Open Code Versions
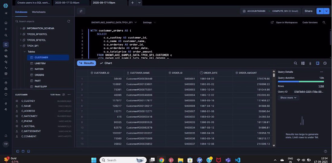 [x=310, y=22]
